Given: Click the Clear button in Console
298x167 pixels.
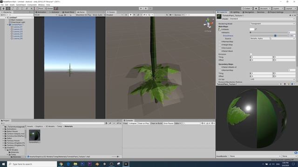Looking at the screenshot, I should point(125,123).
